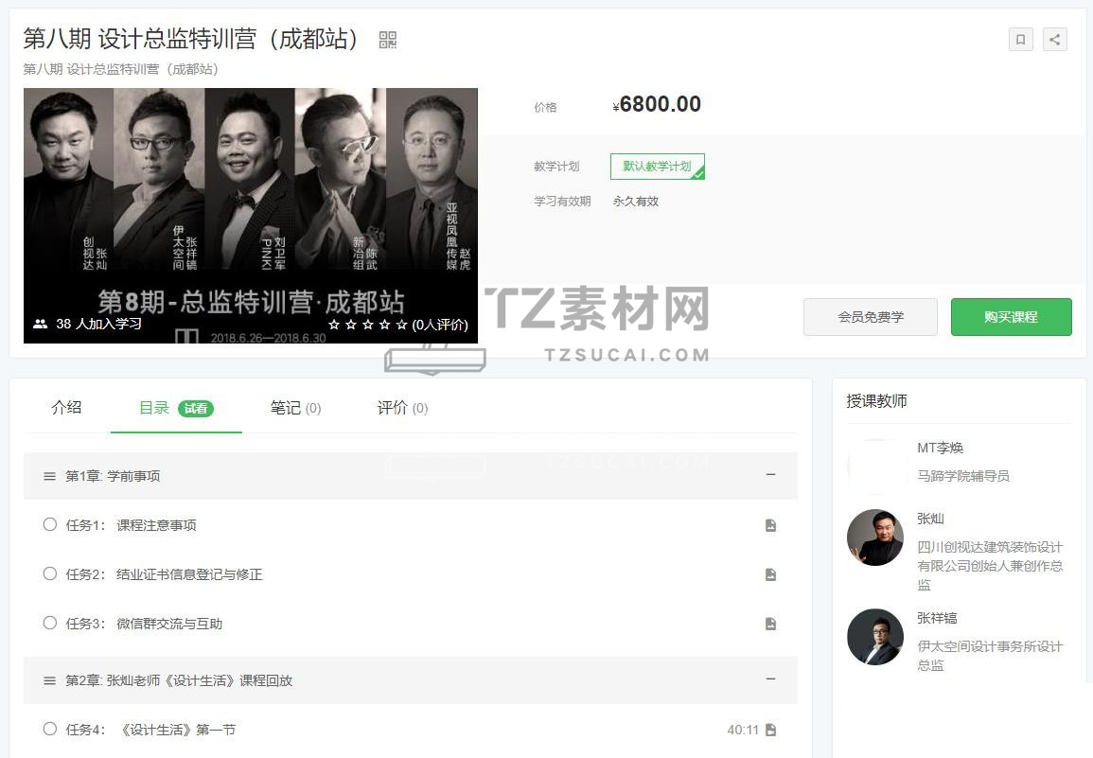Share the course via the share icon
This screenshot has height=758, width=1093.
tap(1054, 40)
